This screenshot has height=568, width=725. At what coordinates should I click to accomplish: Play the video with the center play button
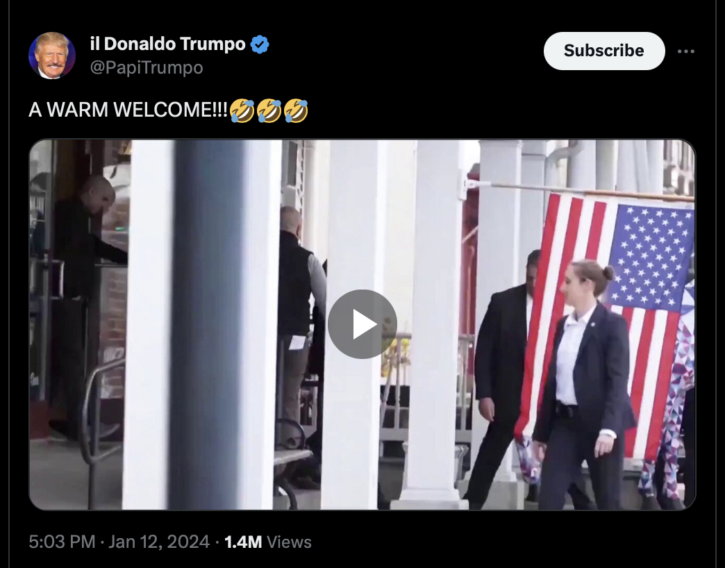tap(362, 324)
